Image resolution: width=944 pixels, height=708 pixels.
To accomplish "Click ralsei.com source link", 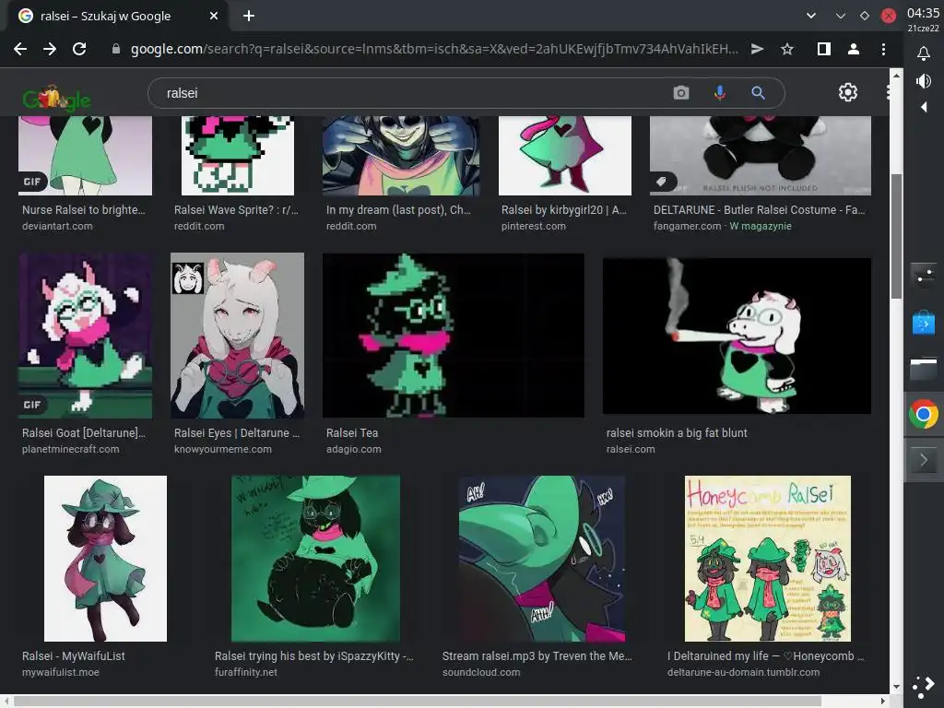I will tap(631, 449).
